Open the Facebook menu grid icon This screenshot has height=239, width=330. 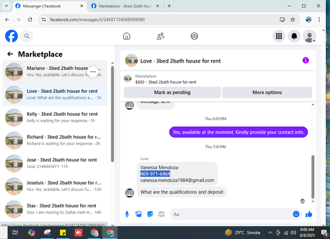(279, 36)
